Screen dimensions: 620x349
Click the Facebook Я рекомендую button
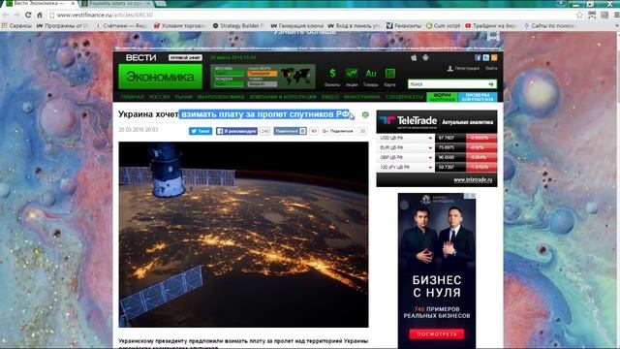coord(236,131)
